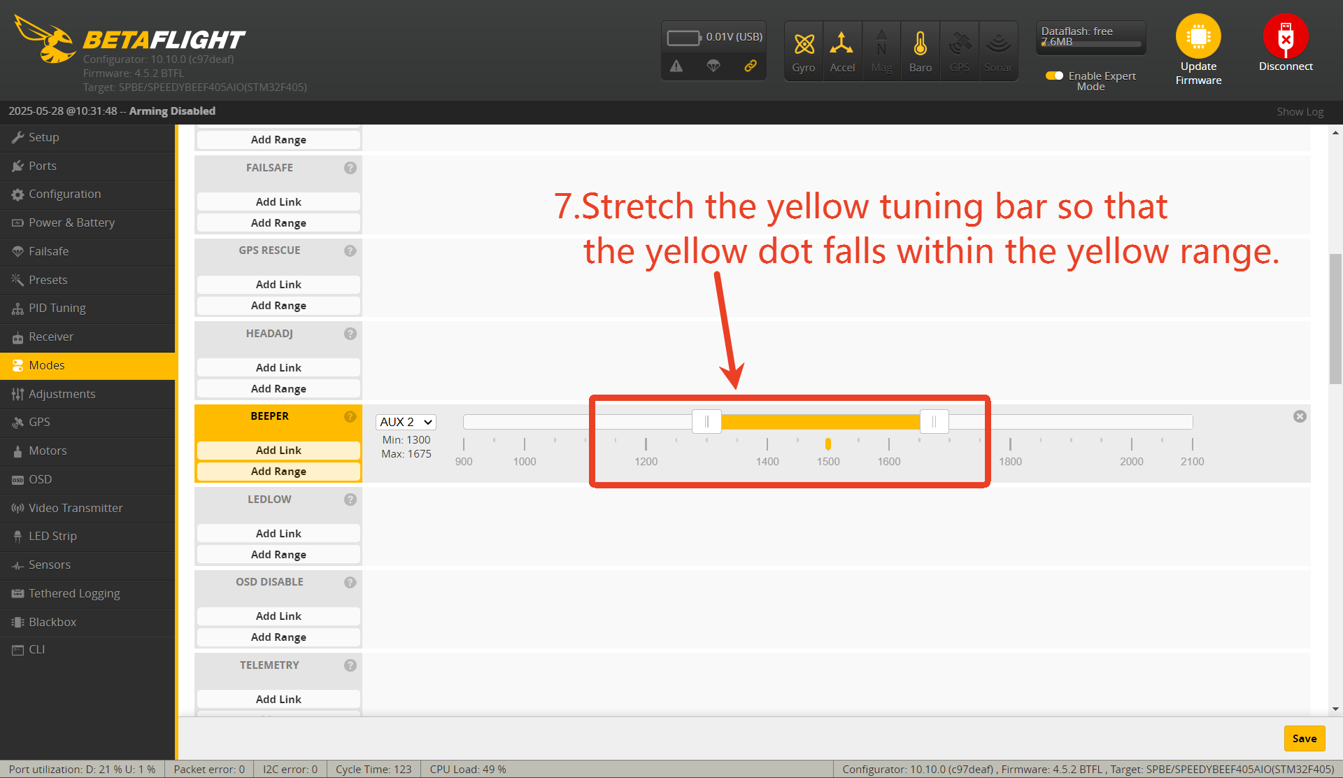Click Add Range under BEEPER

click(278, 472)
